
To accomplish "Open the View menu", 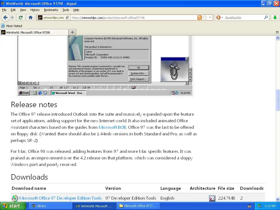I will (23, 10).
